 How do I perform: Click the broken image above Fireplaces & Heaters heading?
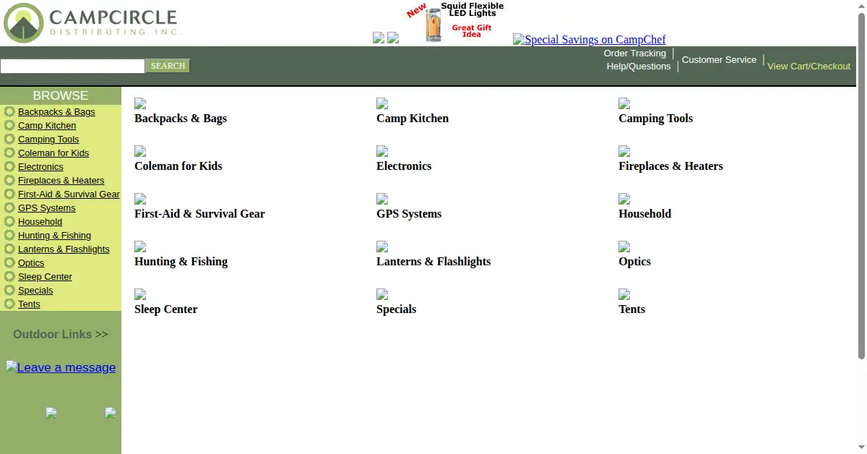click(624, 151)
